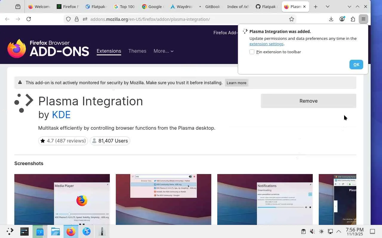
Task: Go back to the previous page
Action: pos(7,19)
